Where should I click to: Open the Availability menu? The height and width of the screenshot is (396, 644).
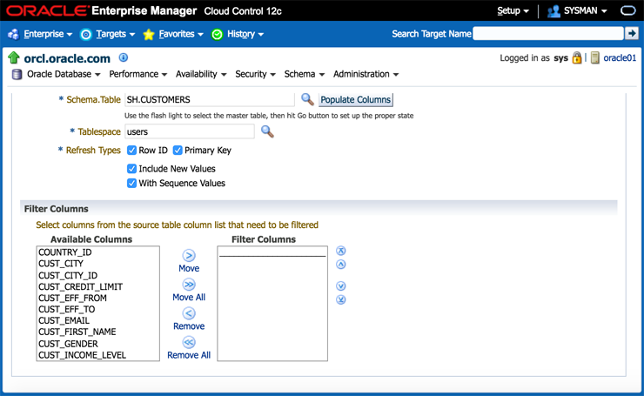pyautogui.click(x=201, y=74)
